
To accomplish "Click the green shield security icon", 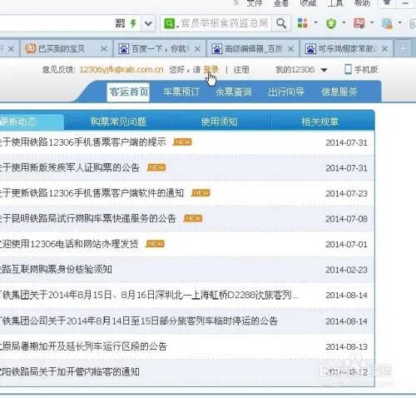I will [x=331, y=23].
